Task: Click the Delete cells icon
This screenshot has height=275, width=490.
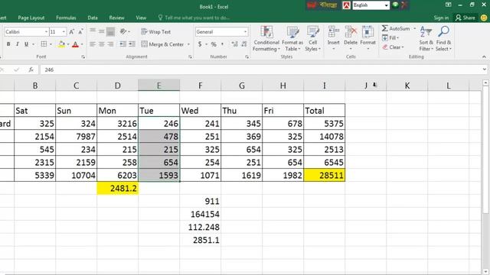Action: point(351,32)
